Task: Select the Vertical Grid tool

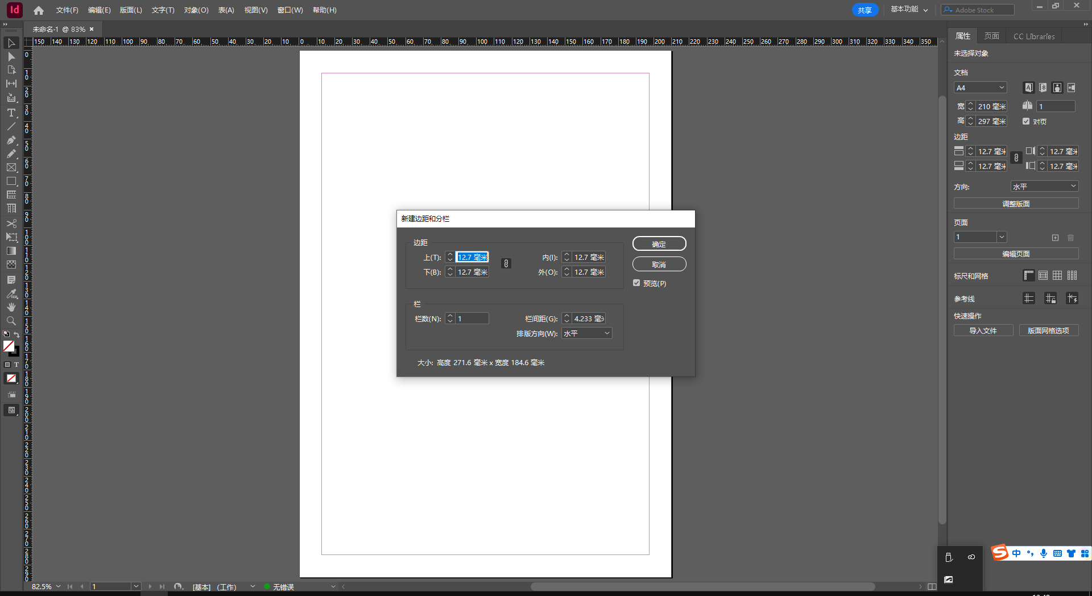Action: coord(11,208)
